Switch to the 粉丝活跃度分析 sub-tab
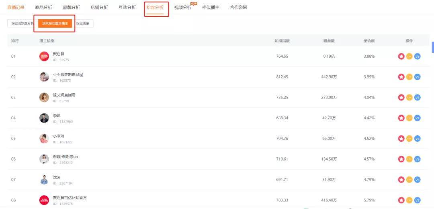Viewport: 434px width, 209px height. point(21,24)
